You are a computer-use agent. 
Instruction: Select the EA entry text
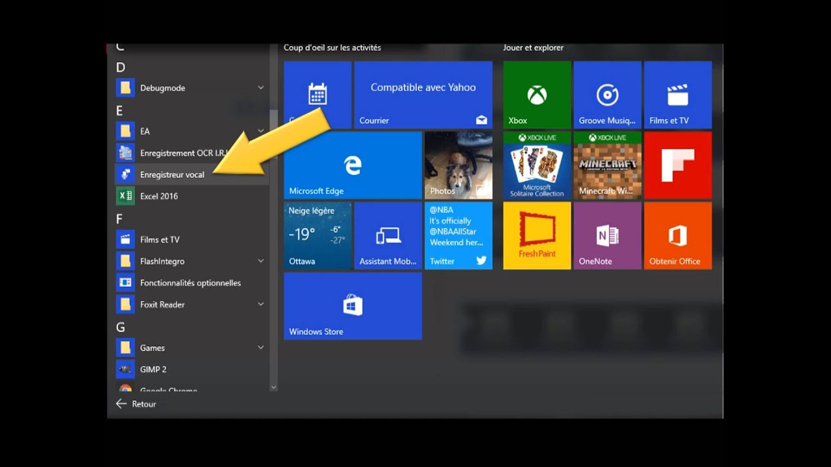145,131
